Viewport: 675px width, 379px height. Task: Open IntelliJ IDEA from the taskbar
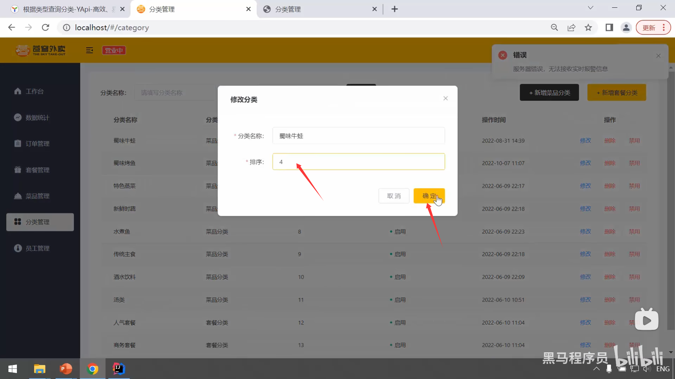point(119,369)
